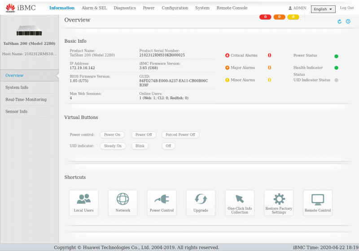Click the yellow minor alarm badge
The image size is (359, 251).
293,17
